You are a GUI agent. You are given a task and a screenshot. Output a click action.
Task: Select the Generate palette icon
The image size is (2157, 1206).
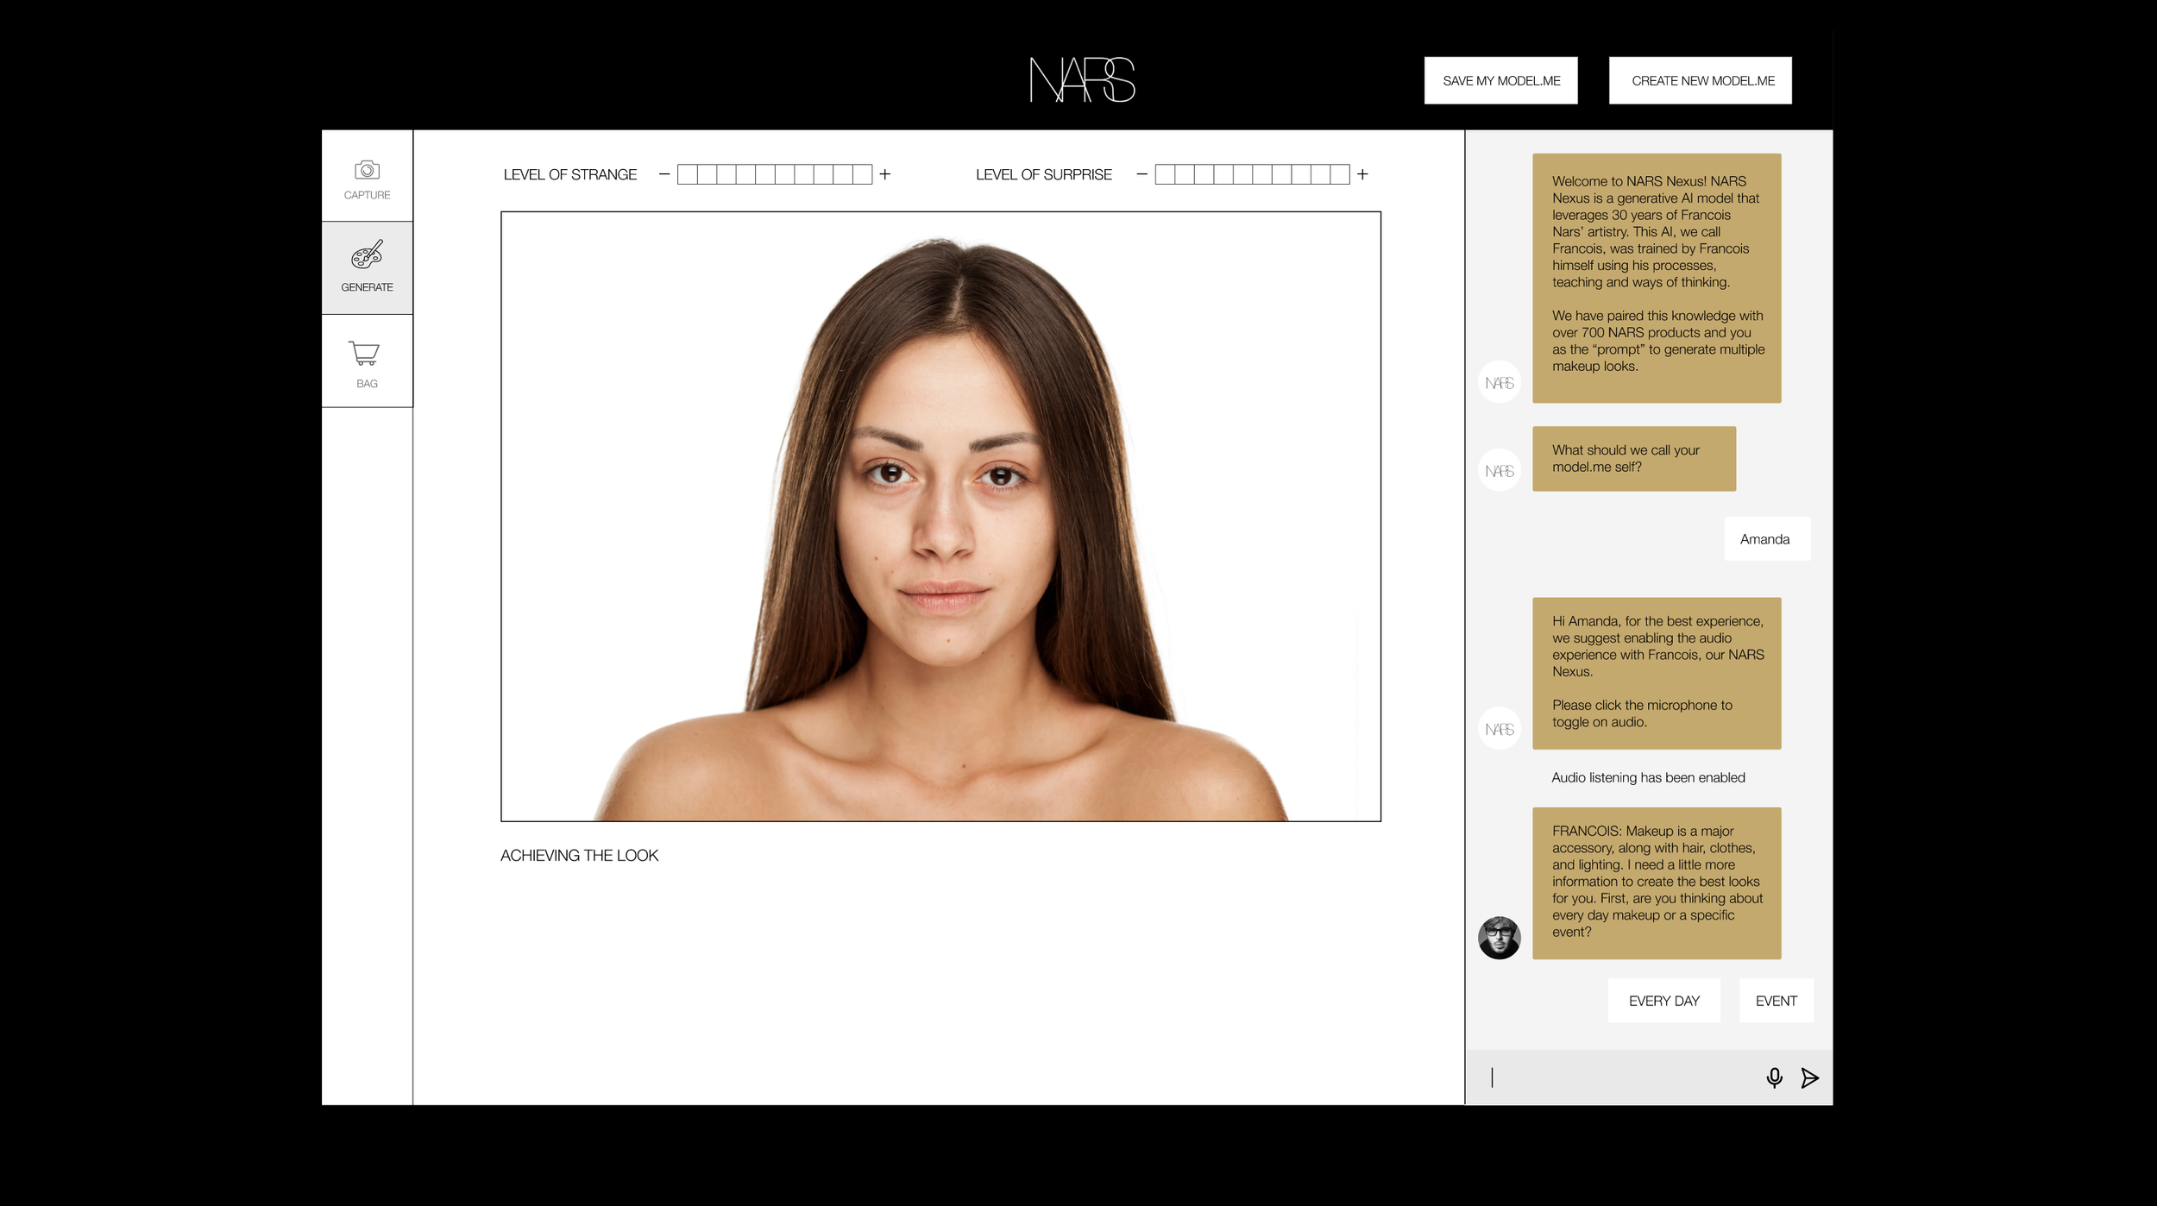click(367, 255)
